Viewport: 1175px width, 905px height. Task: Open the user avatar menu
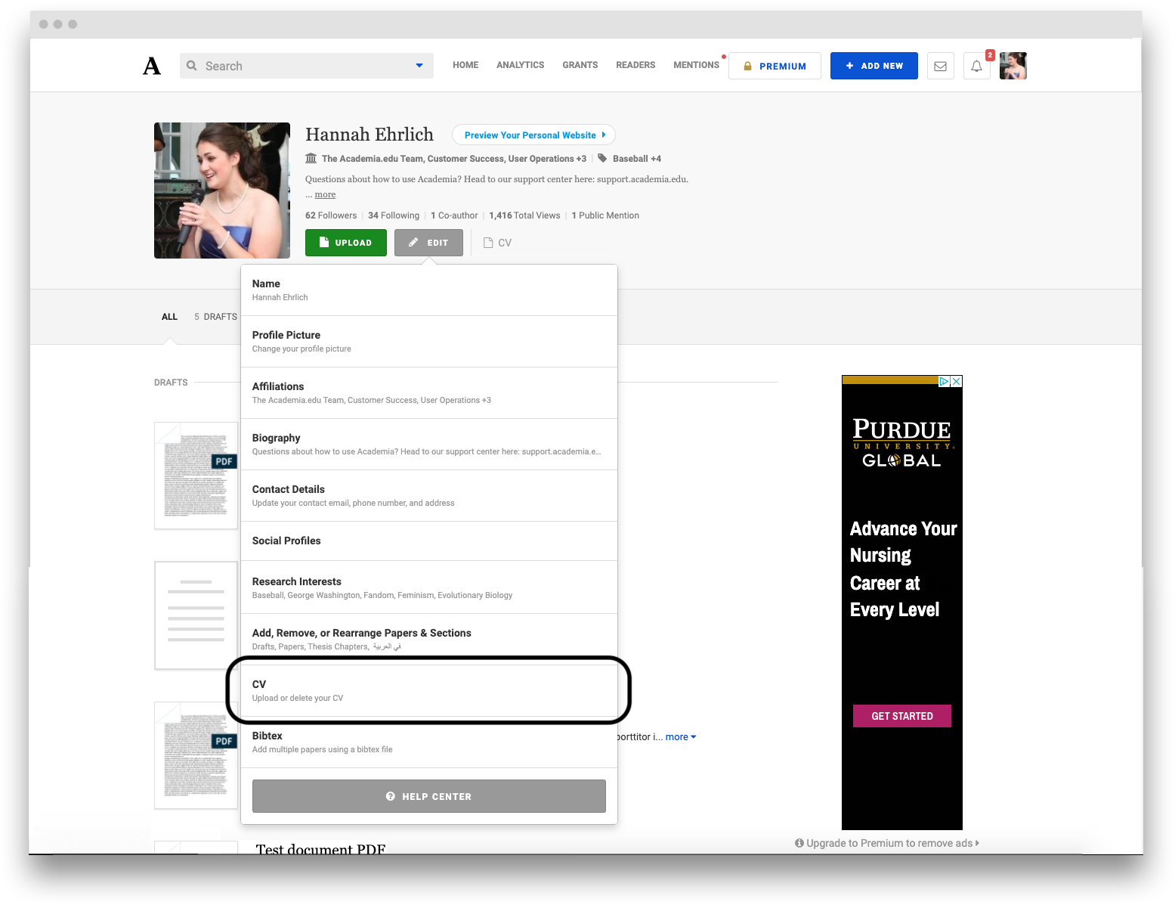pyautogui.click(x=1013, y=66)
